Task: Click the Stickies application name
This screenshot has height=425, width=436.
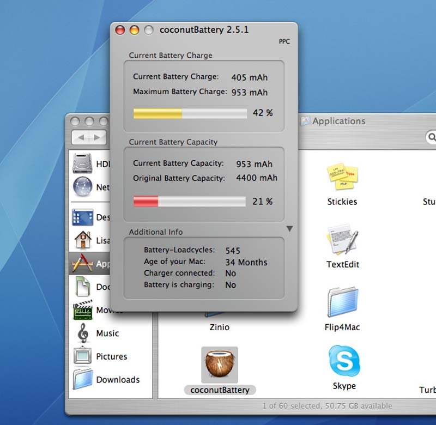Action: 342,202
